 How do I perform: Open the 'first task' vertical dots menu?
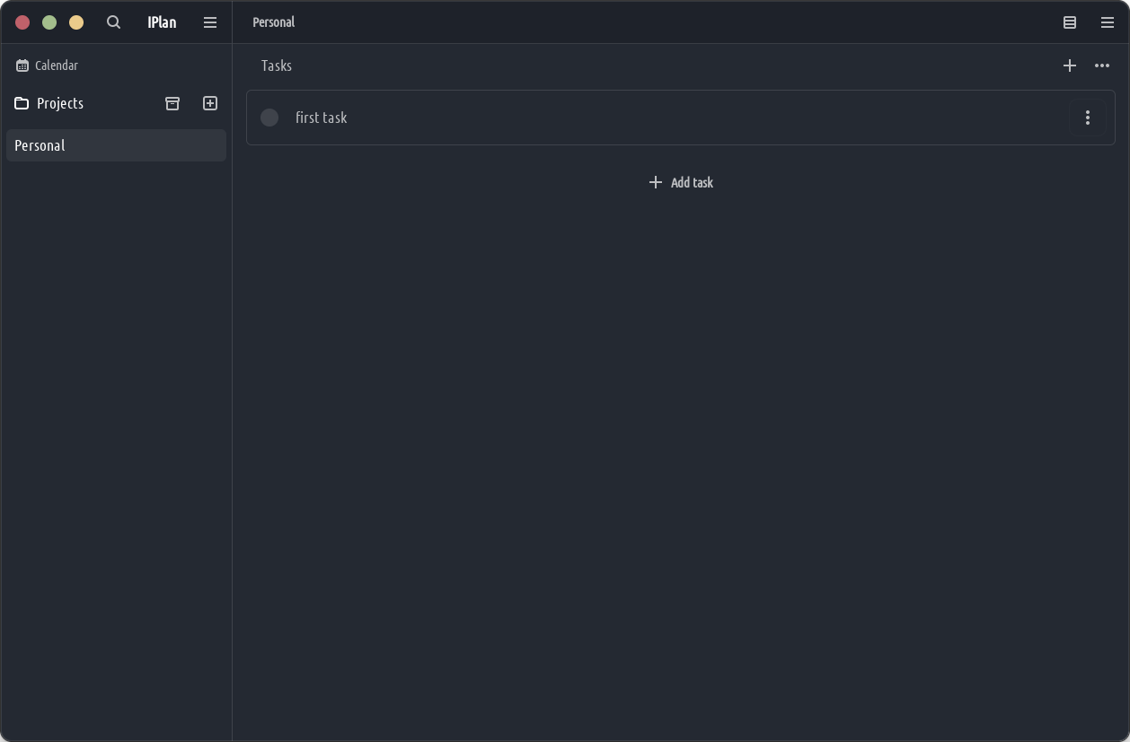click(1088, 118)
